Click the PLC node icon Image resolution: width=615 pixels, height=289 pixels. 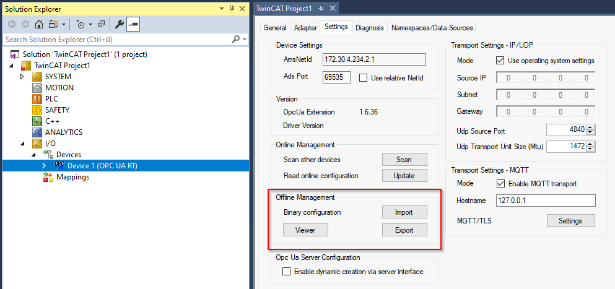point(37,99)
